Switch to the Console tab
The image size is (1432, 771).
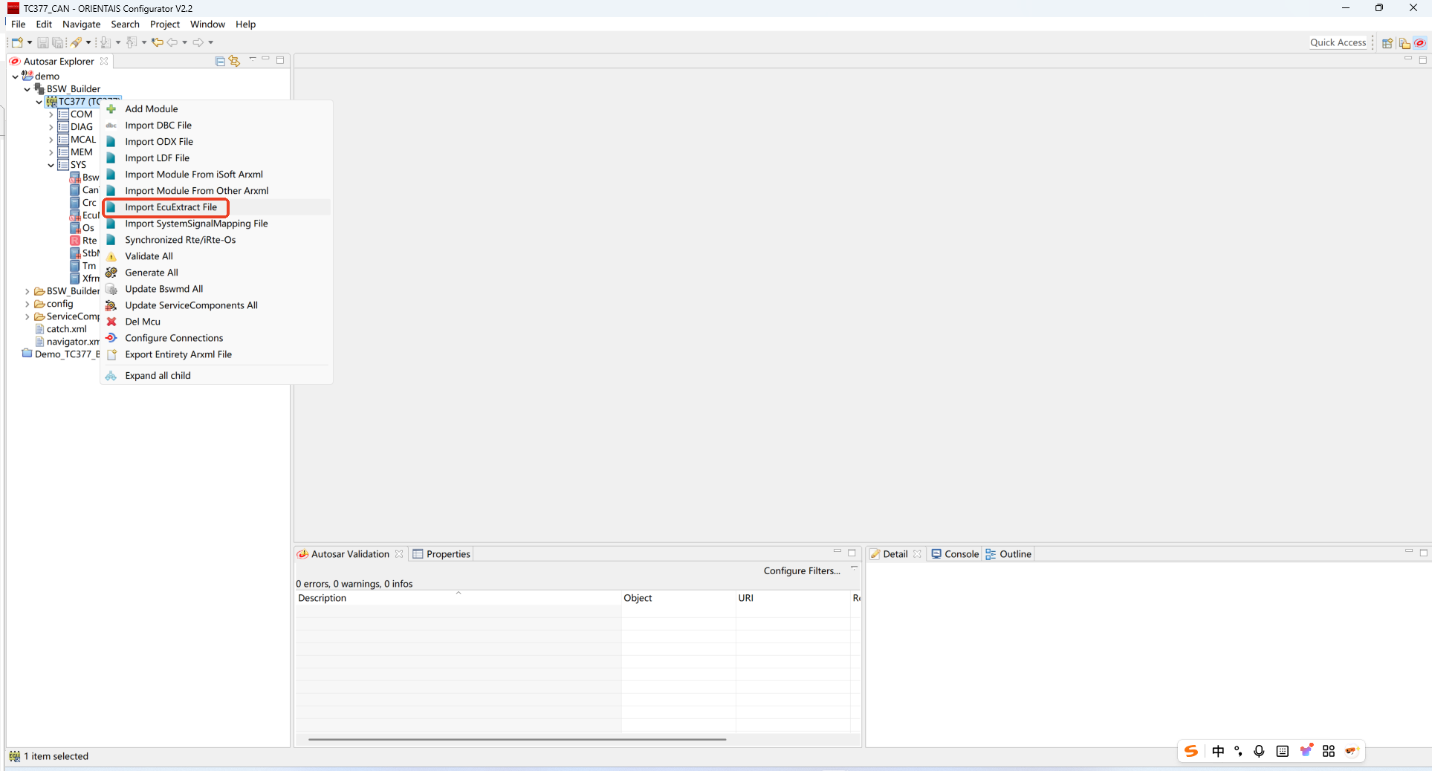955,554
